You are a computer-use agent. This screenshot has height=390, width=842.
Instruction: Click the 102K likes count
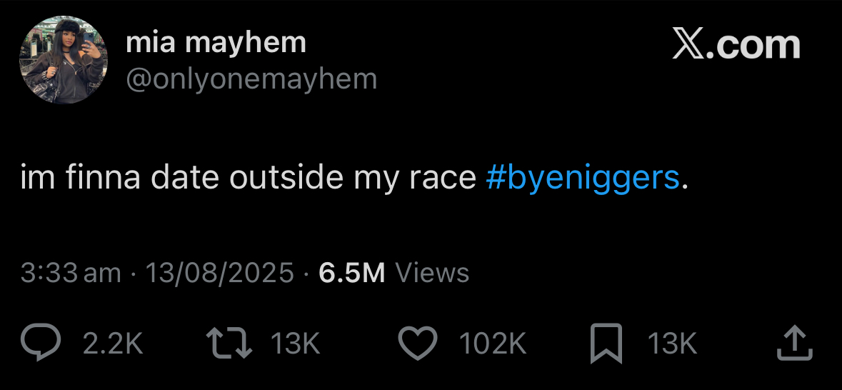[493, 344]
